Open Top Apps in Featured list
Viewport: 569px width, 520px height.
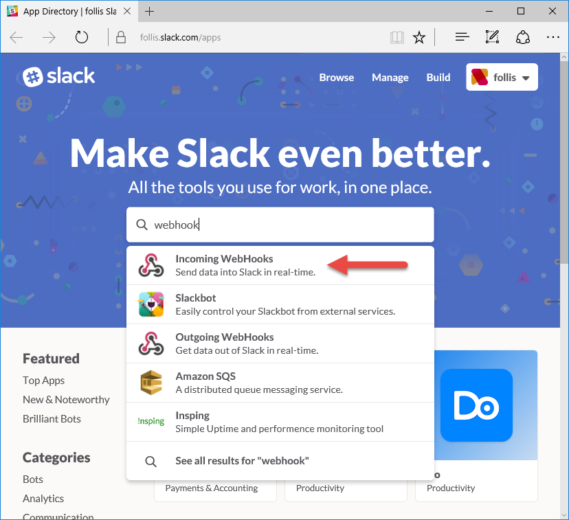tap(43, 381)
